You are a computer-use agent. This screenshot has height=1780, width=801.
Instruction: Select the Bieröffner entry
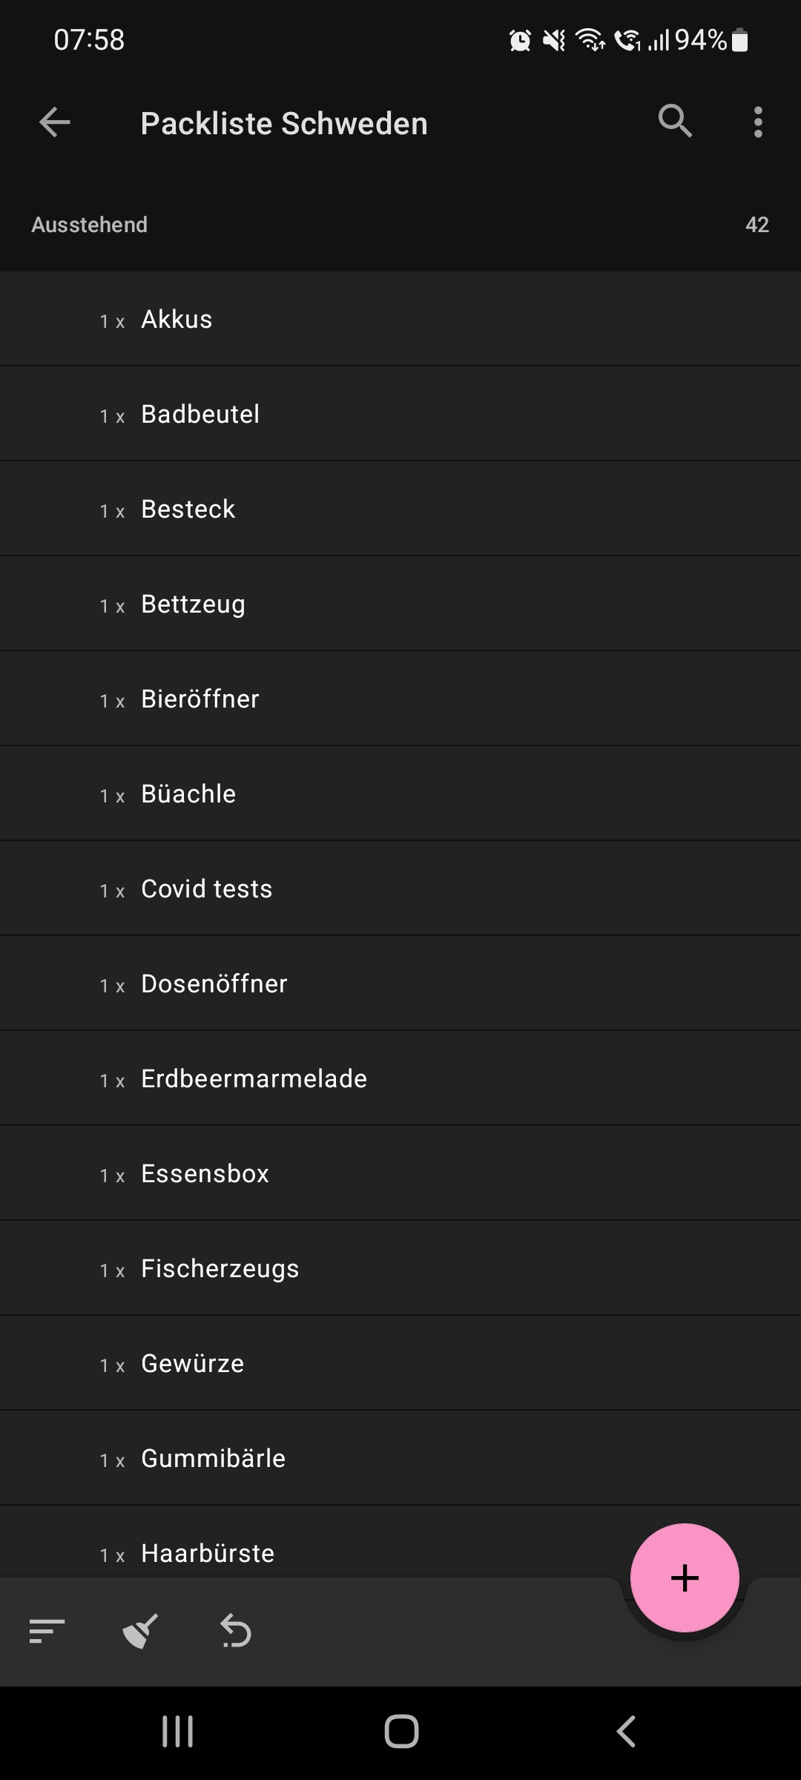click(400, 699)
